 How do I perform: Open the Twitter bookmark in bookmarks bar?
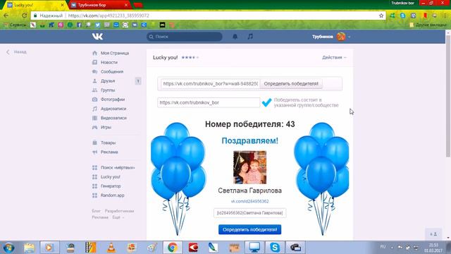click(x=97, y=25)
